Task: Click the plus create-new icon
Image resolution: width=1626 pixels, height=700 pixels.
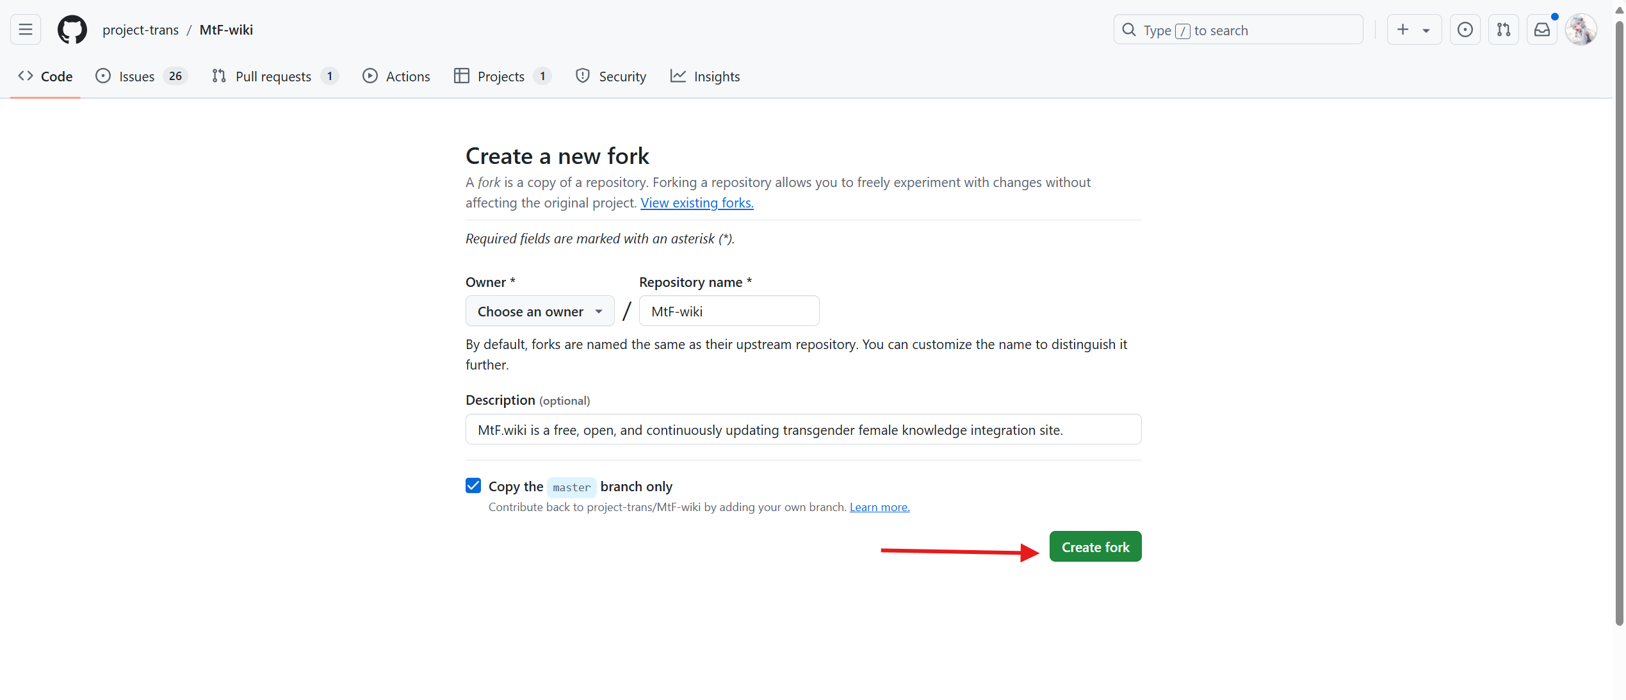Action: pyautogui.click(x=1402, y=29)
